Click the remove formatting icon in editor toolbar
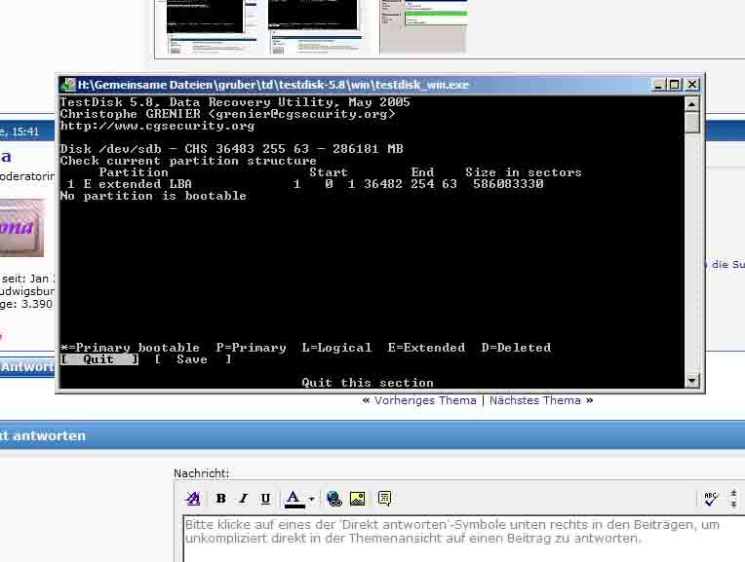Screen dimensions: 745x562 [x=193, y=499]
